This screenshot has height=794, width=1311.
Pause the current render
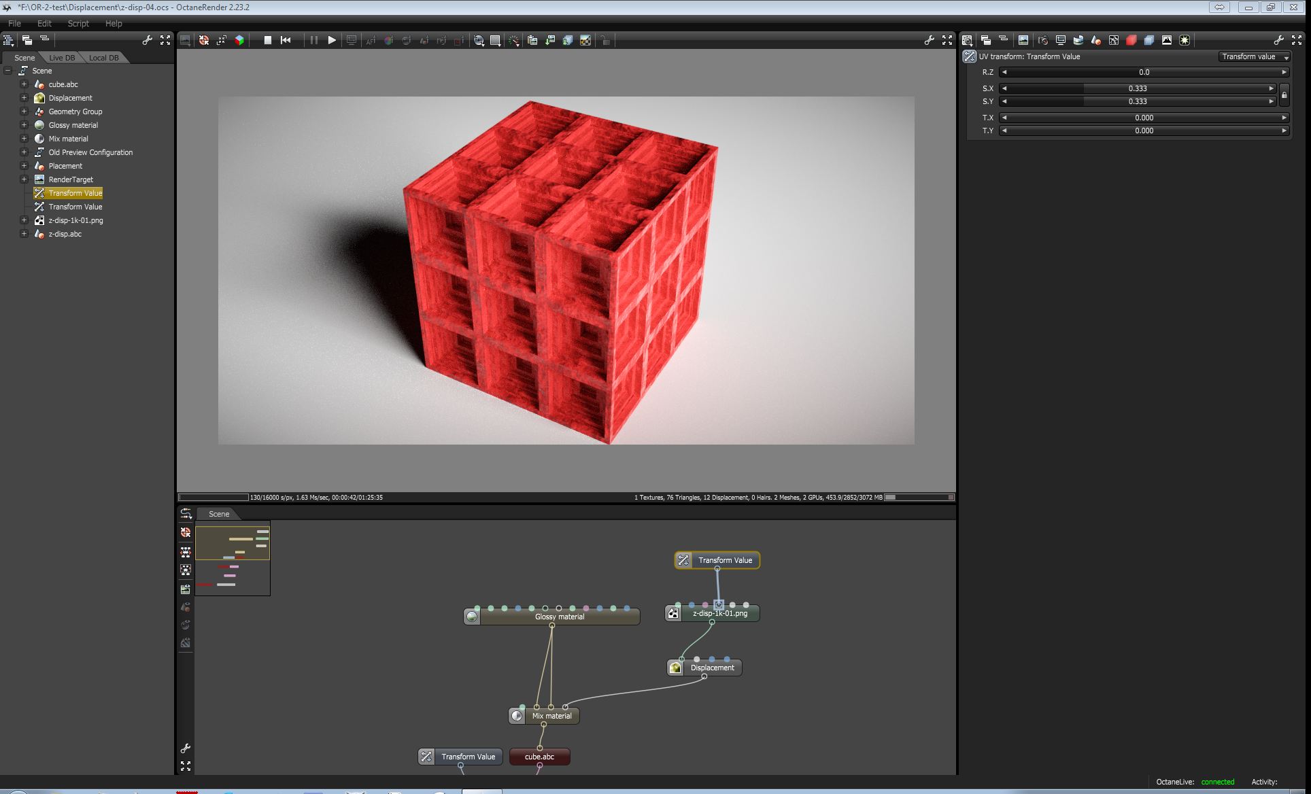(x=313, y=40)
